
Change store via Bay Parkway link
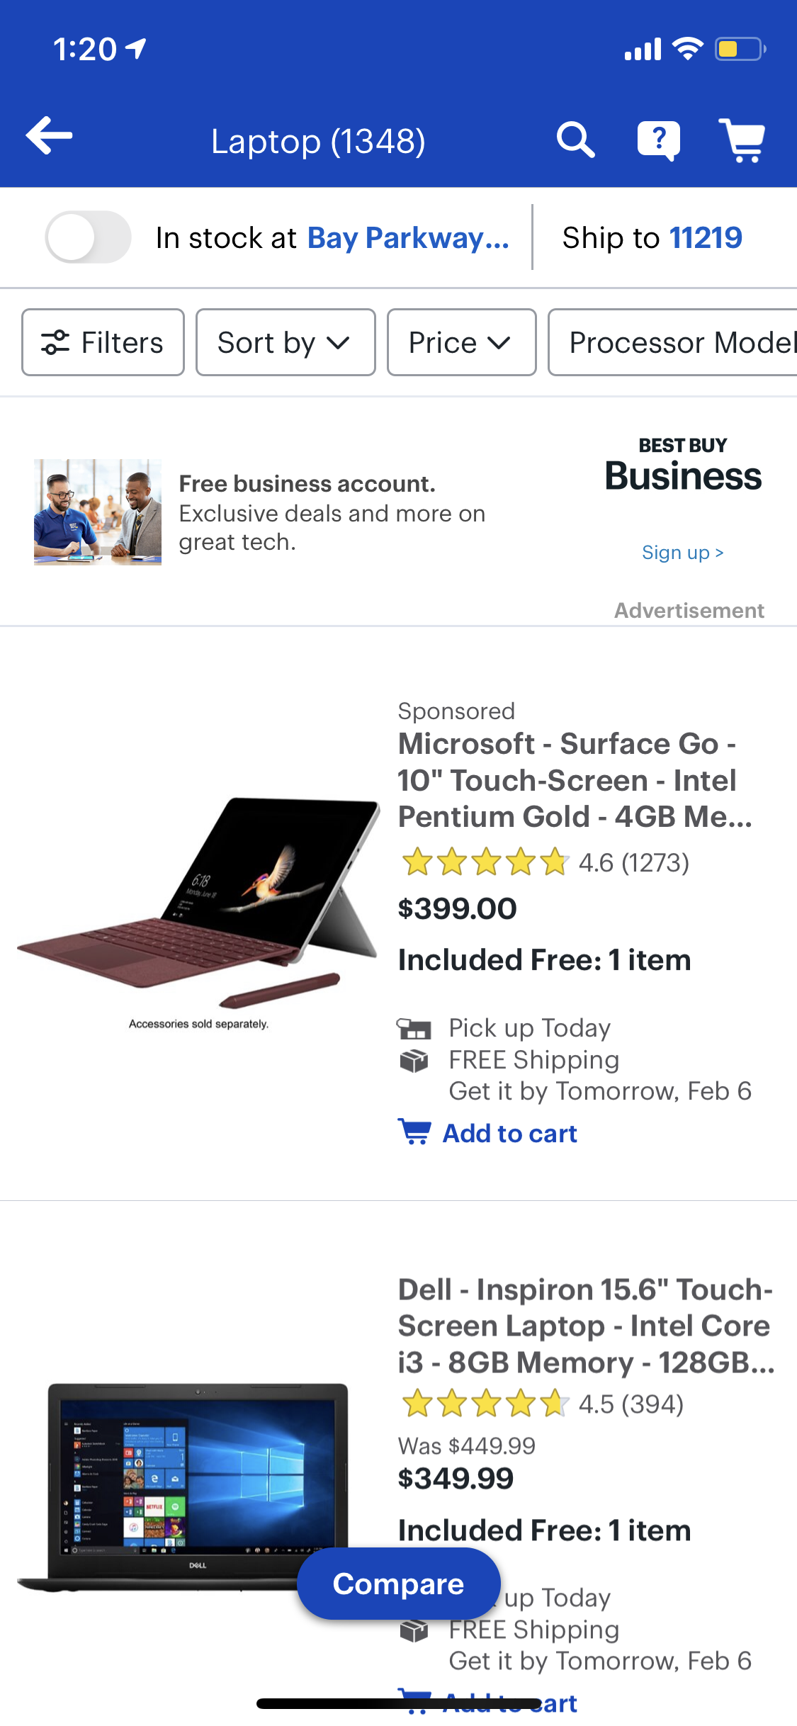(408, 238)
